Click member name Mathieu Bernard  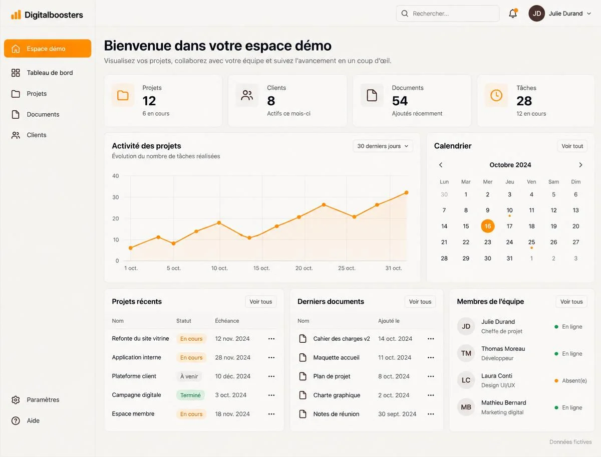(504, 403)
